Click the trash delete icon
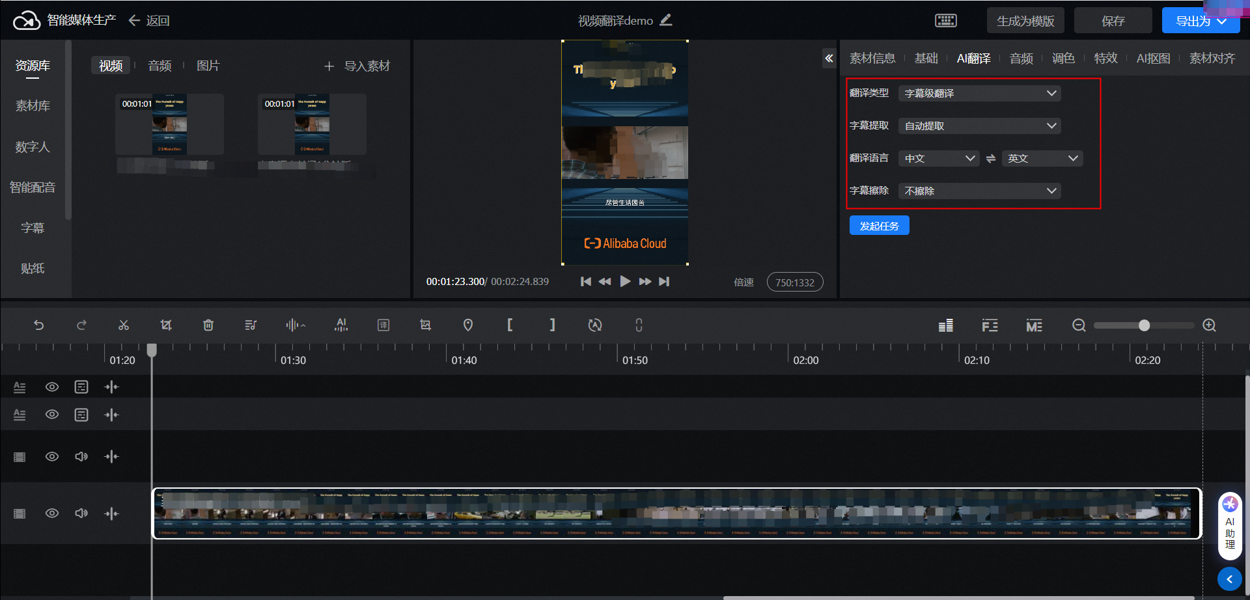Screen dimensions: 1250x600 (x=208, y=325)
